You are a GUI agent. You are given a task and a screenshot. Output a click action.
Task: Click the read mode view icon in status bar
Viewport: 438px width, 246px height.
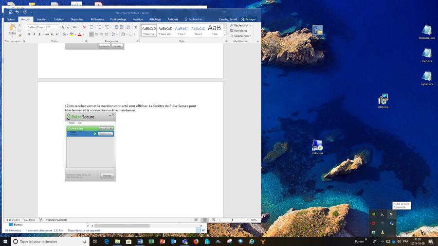click(196, 220)
